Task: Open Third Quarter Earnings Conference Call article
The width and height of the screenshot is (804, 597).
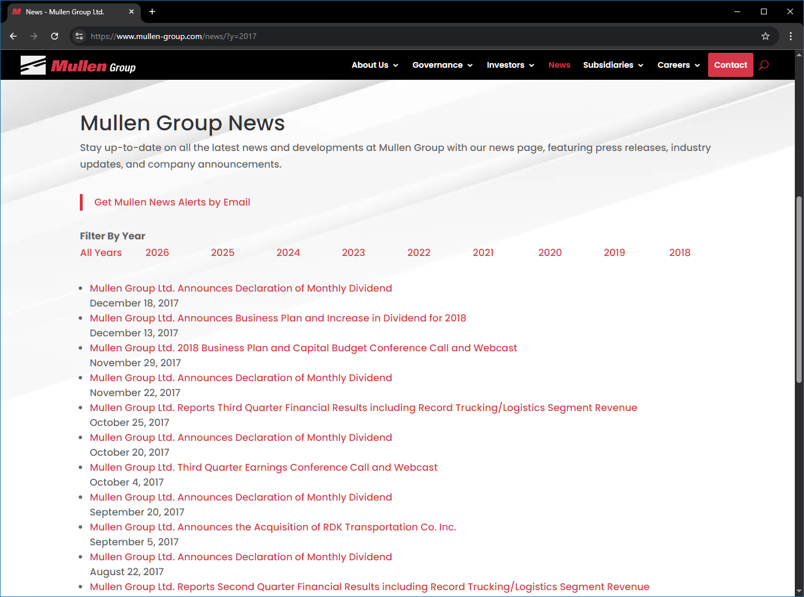Action: click(x=264, y=467)
